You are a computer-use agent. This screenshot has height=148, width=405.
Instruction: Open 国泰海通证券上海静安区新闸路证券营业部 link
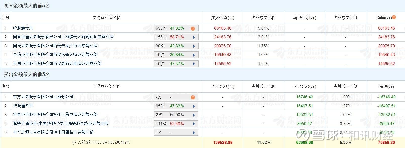[63, 37]
